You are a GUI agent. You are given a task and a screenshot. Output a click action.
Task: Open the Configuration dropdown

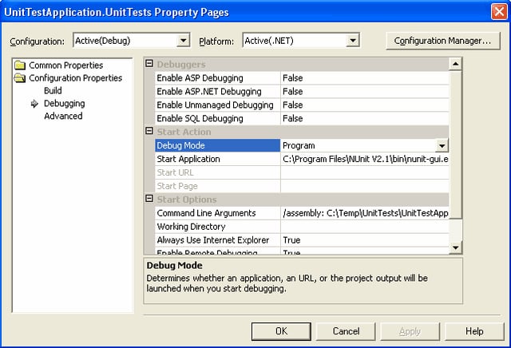pyautogui.click(x=184, y=41)
